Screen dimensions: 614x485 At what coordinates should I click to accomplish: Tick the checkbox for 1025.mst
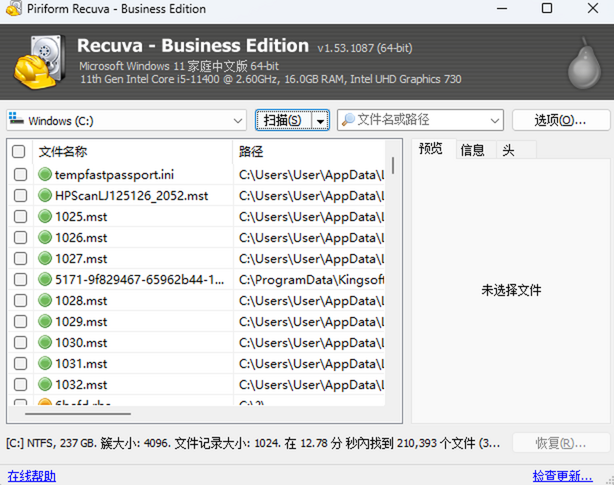[x=20, y=217]
